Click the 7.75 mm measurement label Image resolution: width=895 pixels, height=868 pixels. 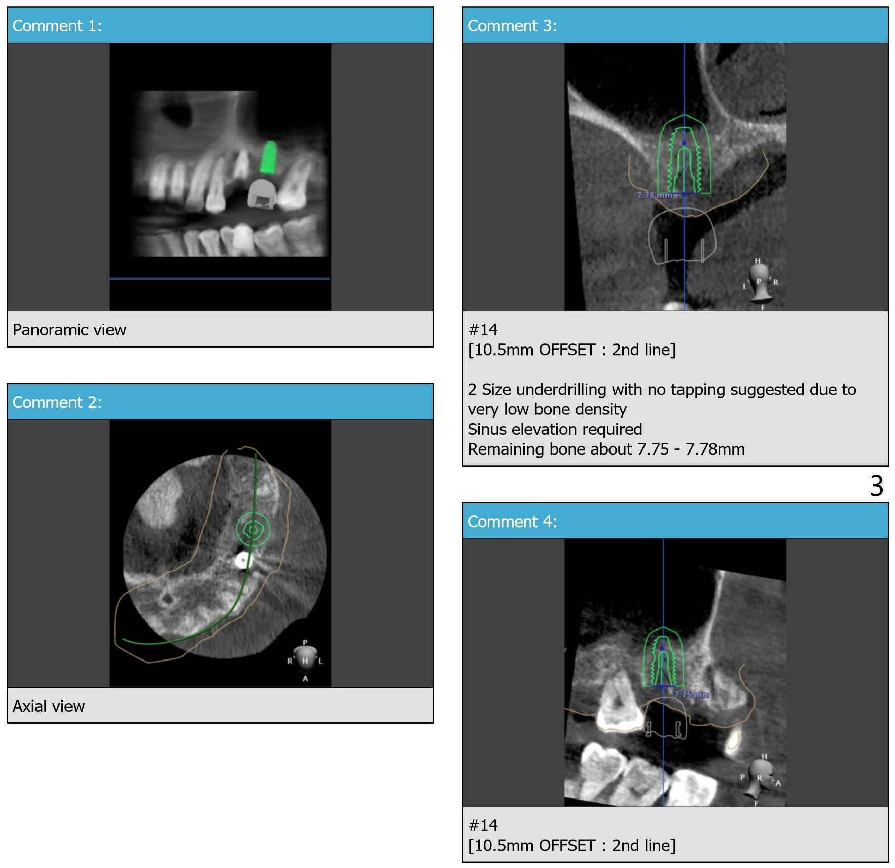(x=691, y=695)
